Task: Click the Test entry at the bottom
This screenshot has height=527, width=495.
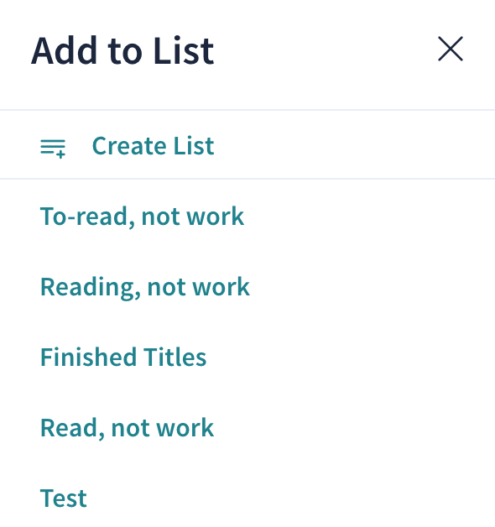Action: tap(63, 498)
